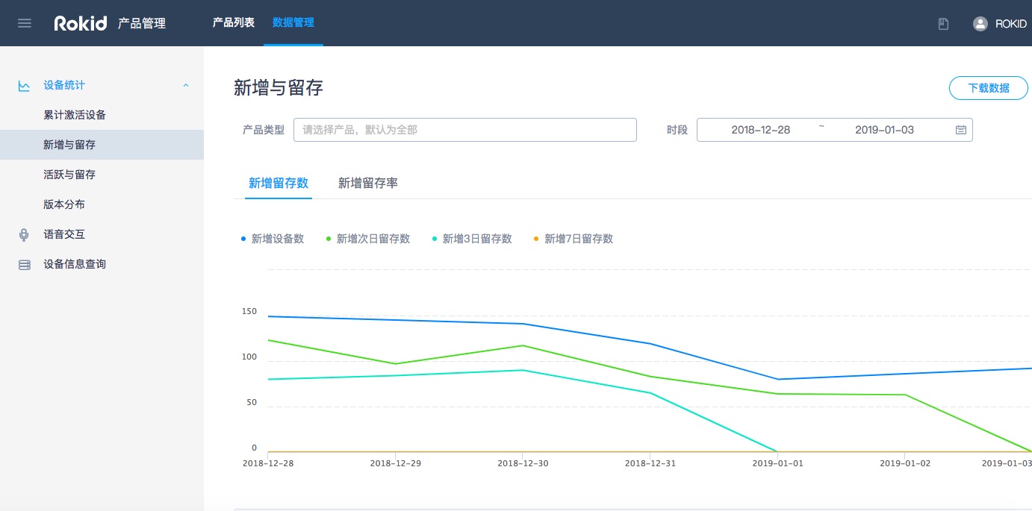Click the 设备信息查询 server icon
The width and height of the screenshot is (1032, 511).
pos(24,265)
